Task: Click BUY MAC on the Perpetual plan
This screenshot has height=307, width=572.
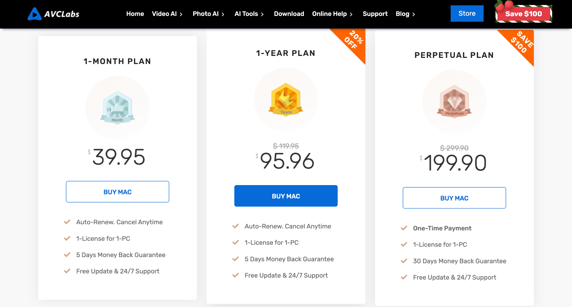Action: click(x=454, y=198)
